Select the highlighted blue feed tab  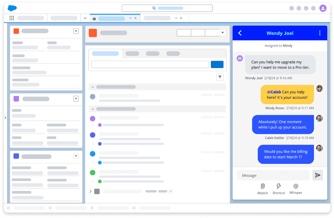click(x=105, y=54)
